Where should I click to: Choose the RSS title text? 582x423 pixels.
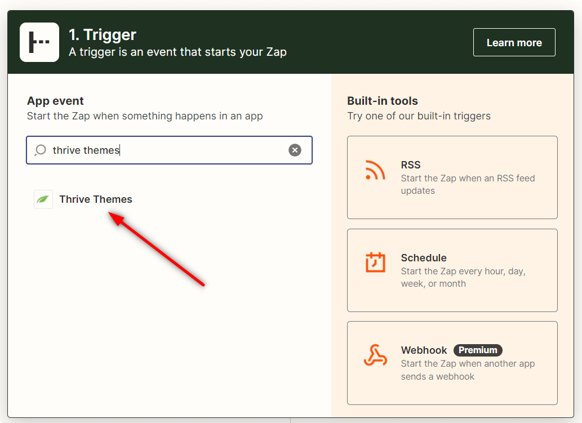pyautogui.click(x=411, y=165)
